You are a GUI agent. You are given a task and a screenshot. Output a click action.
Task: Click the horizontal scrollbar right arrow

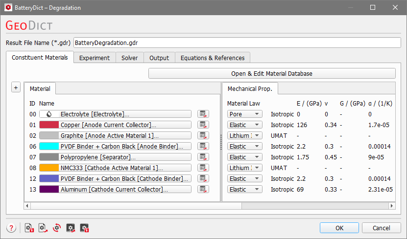pos(392,206)
